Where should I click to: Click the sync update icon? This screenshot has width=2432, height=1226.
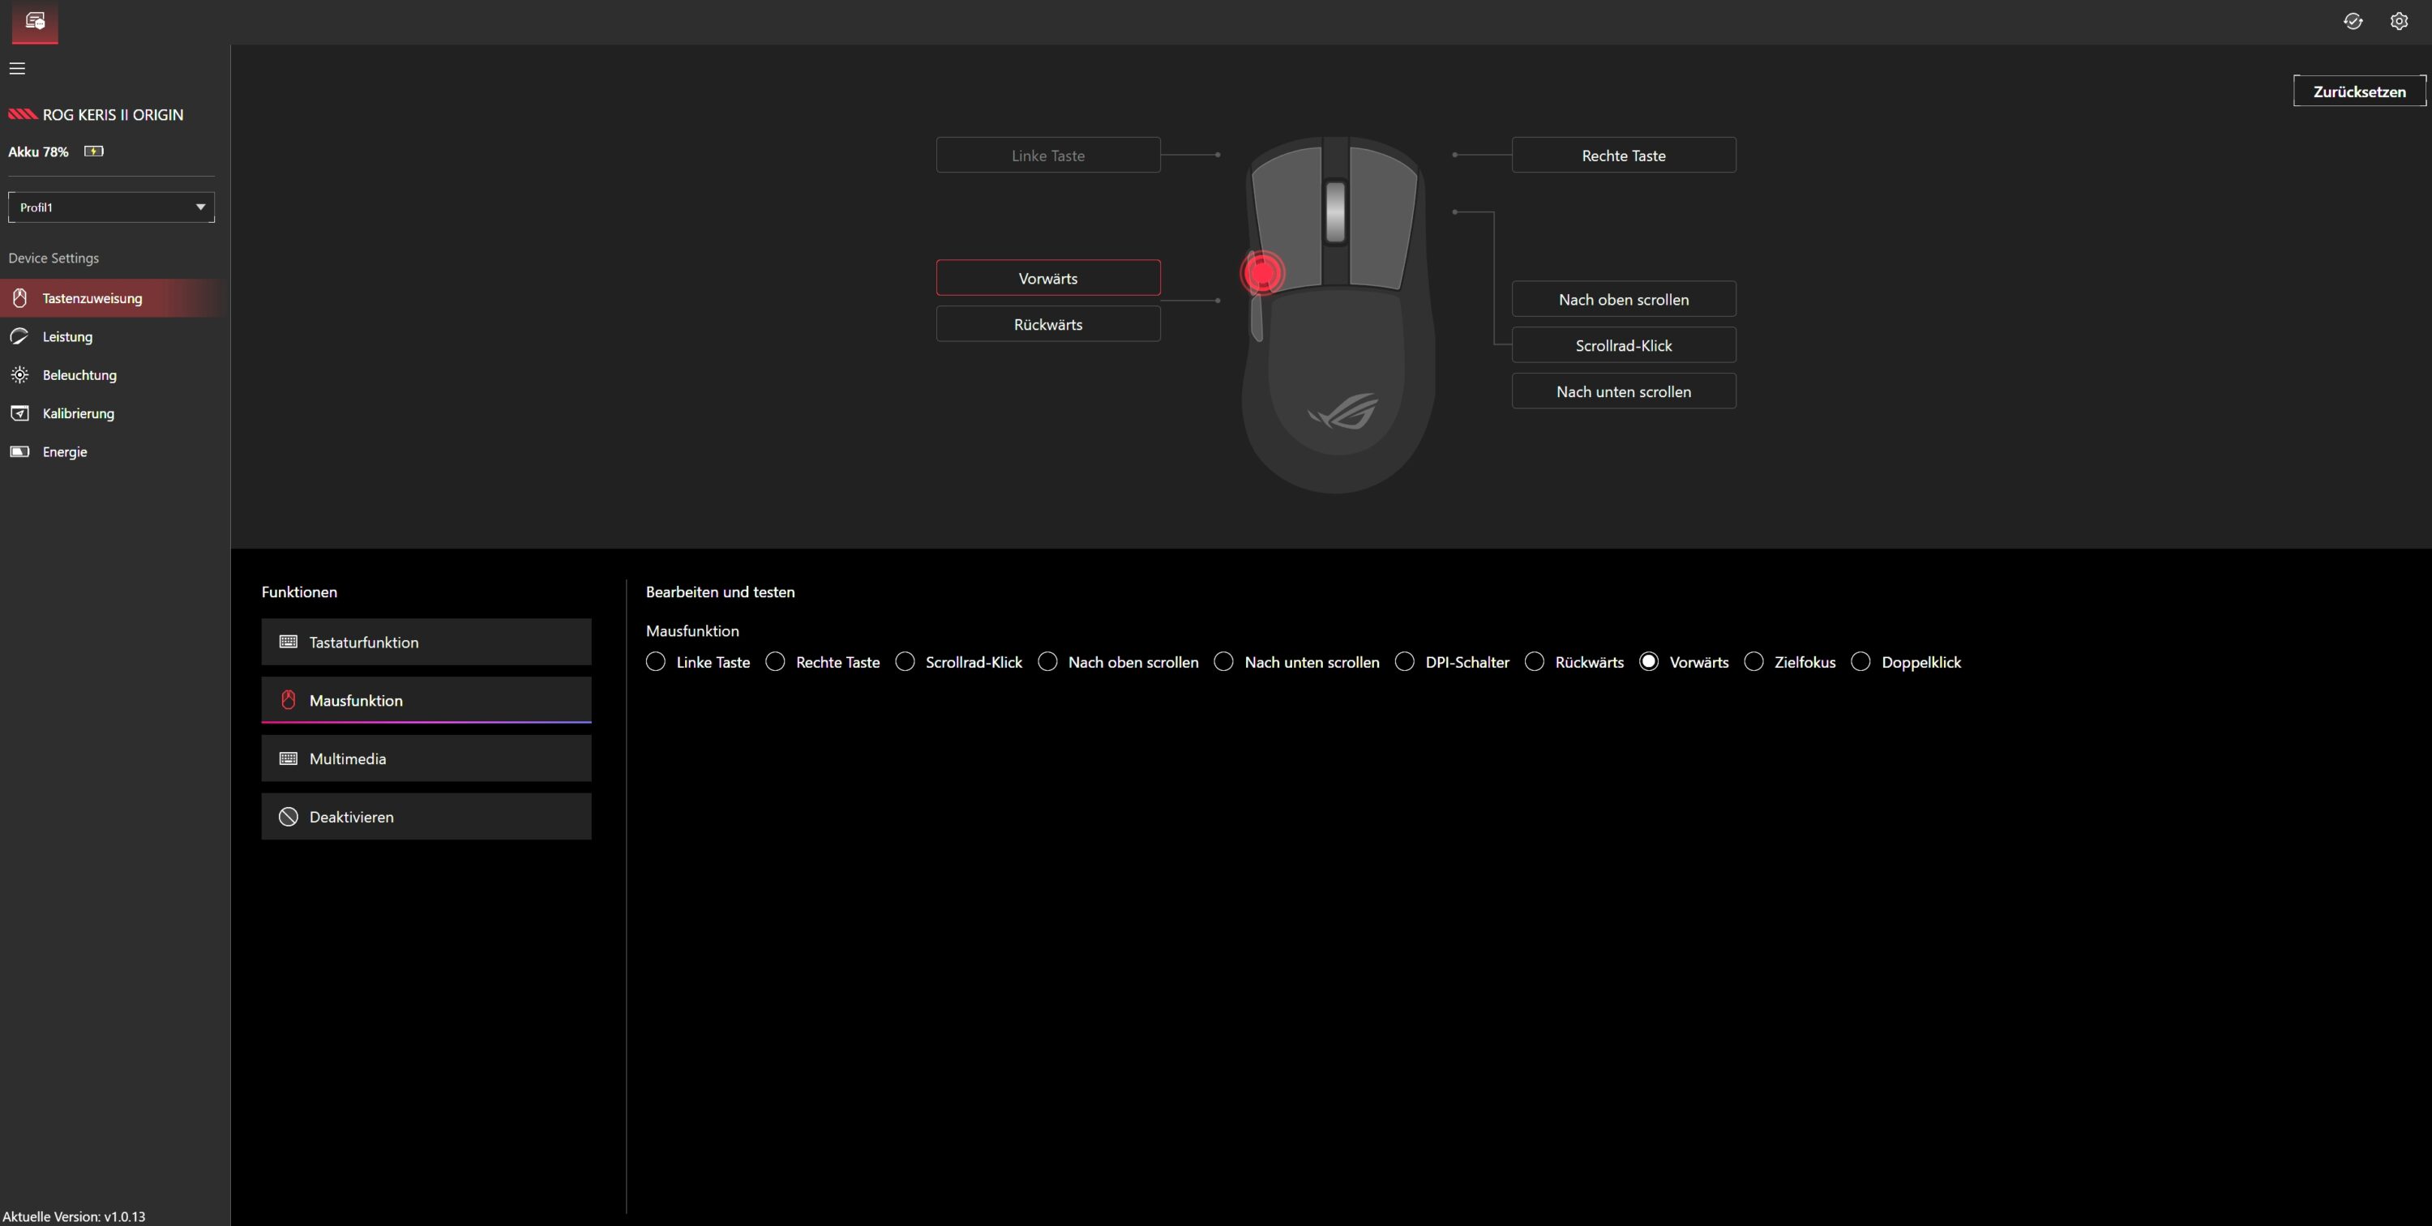(2353, 21)
